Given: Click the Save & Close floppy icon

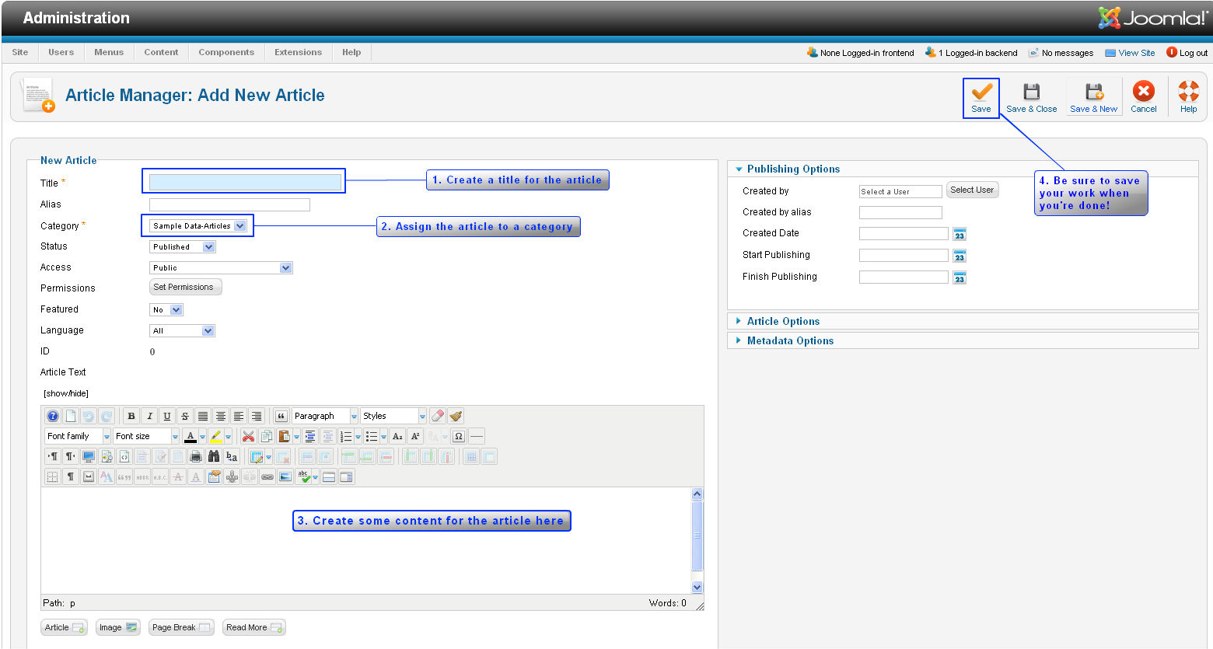Looking at the screenshot, I should coord(1031,92).
